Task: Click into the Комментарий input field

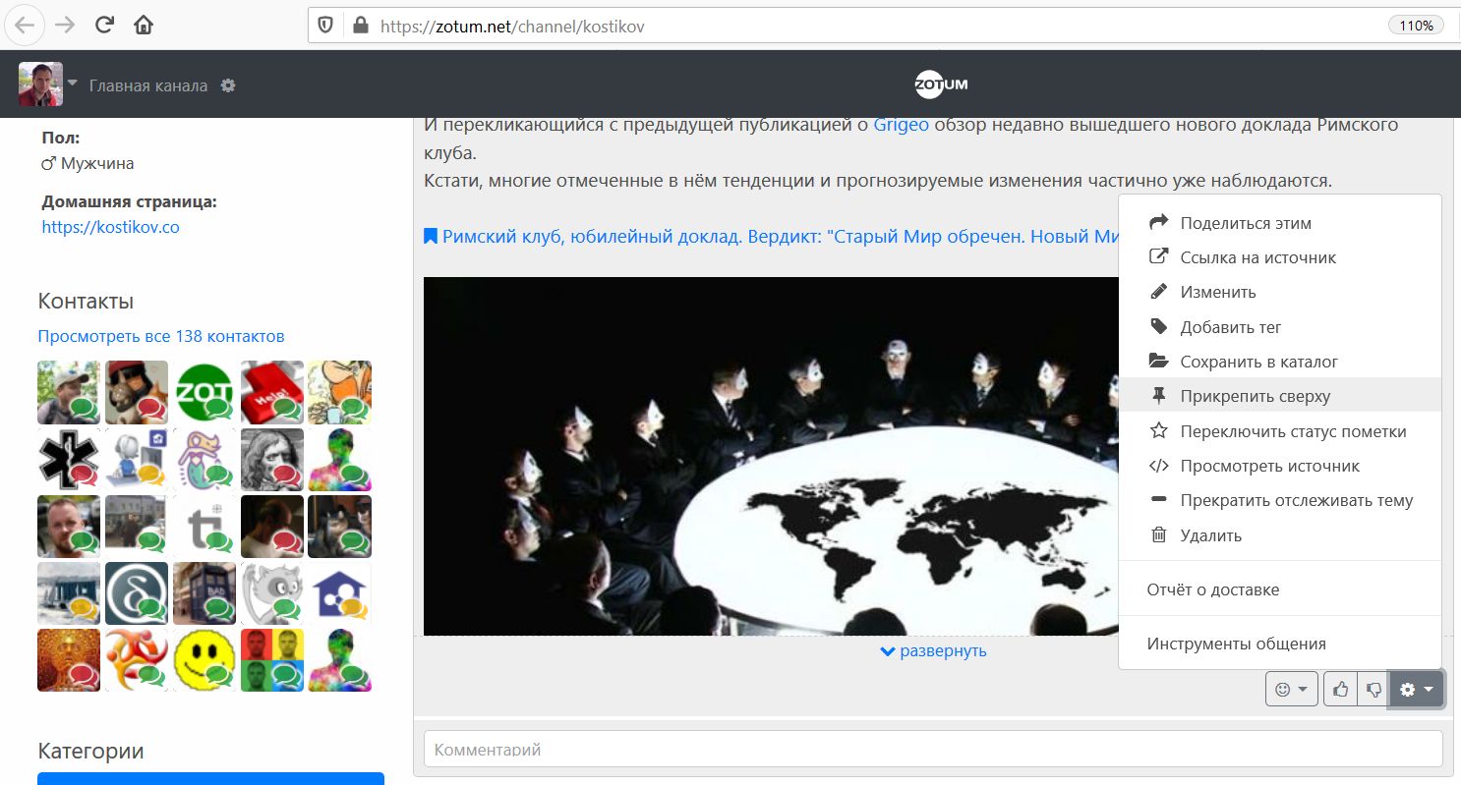Action: 932,749
